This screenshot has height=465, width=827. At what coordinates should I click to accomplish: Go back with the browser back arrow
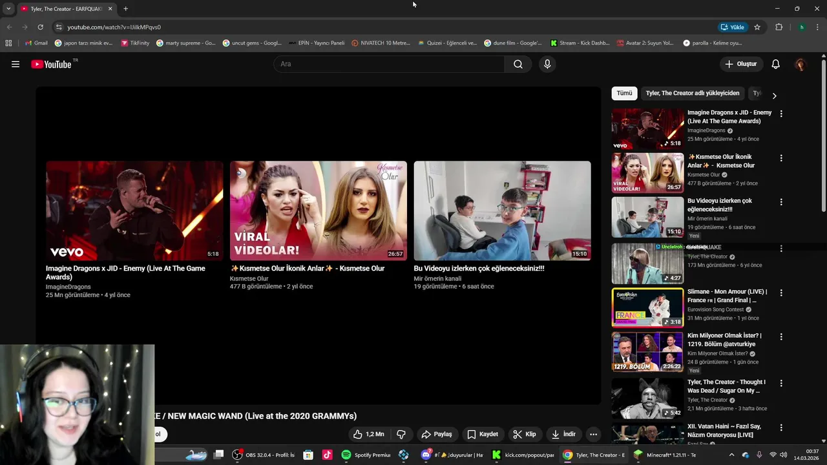(x=9, y=27)
